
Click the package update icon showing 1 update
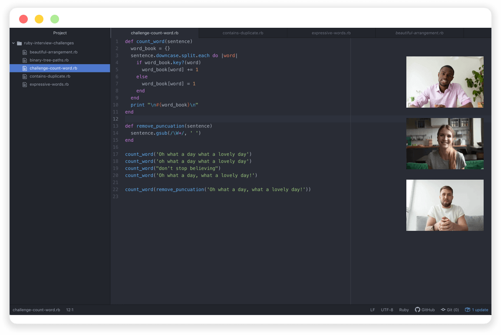(x=468, y=309)
